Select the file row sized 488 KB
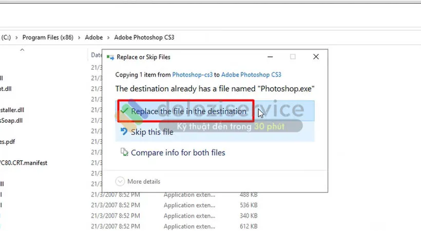Viewport: 421px width, 231px height. click(205, 195)
